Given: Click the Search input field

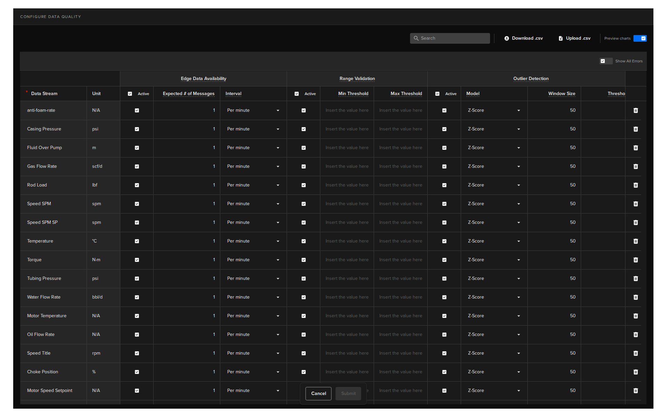Looking at the screenshot, I should 450,38.
